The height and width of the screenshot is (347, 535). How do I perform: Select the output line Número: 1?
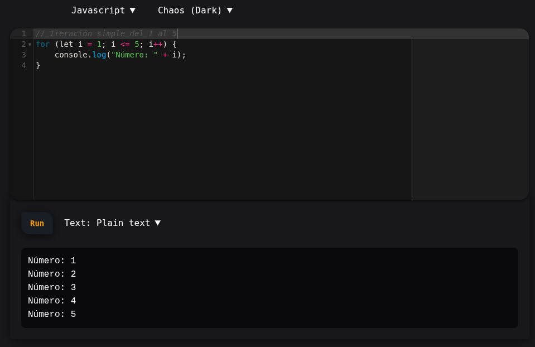pyautogui.click(x=52, y=260)
